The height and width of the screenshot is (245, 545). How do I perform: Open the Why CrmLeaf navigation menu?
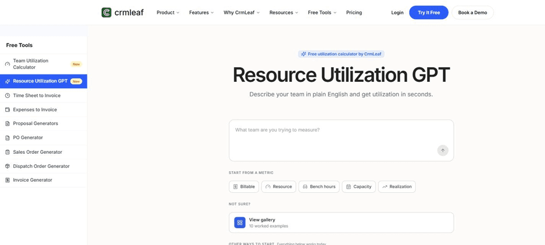[242, 13]
